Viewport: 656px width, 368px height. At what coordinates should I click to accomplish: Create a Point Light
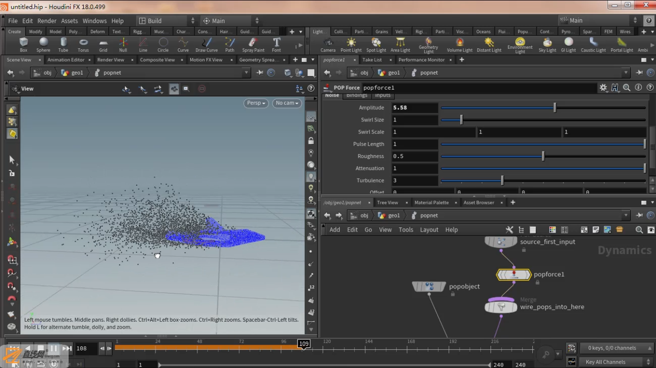click(x=351, y=45)
